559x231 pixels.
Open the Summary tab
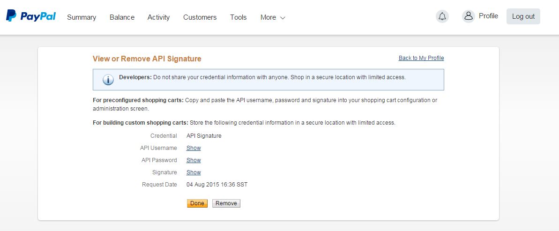82,17
